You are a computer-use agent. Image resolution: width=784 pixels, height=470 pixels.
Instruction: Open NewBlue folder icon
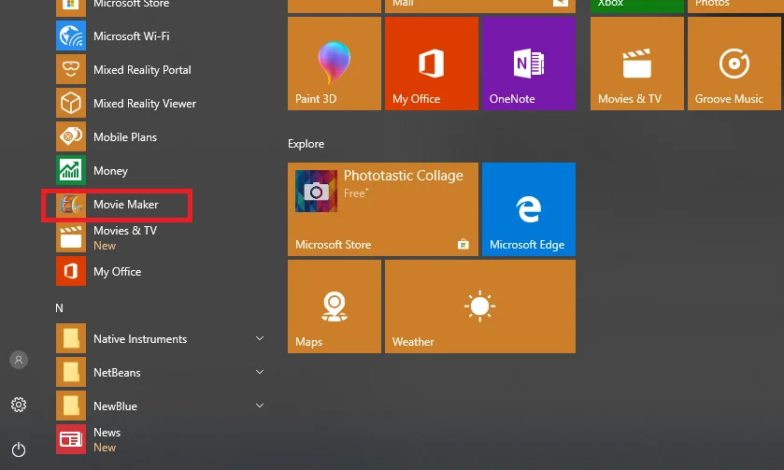pyautogui.click(x=70, y=406)
